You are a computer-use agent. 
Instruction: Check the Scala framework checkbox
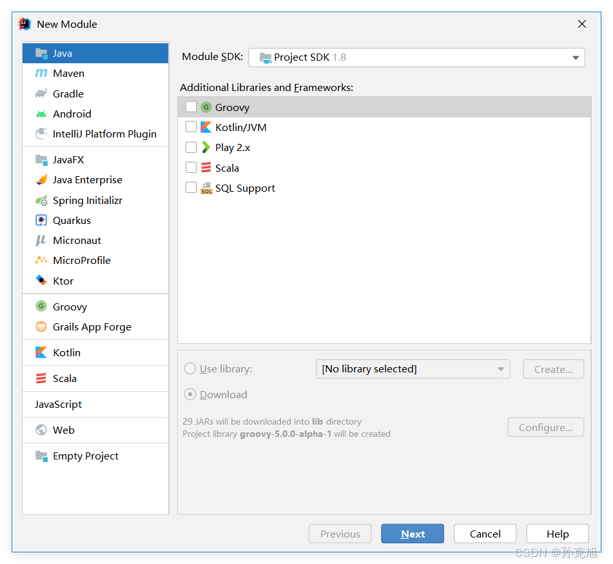(x=191, y=168)
